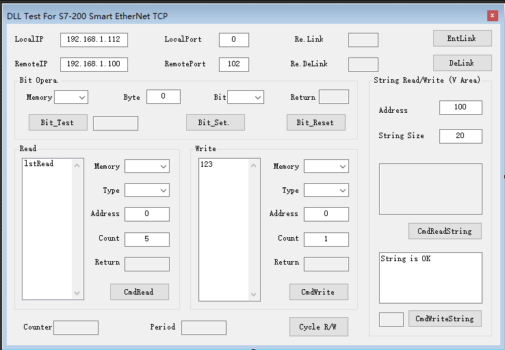Image resolution: width=505 pixels, height=350 pixels.
Task: Click the Write Return field
Action: tap(326, 264)
